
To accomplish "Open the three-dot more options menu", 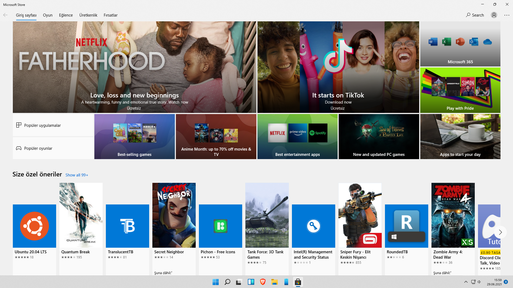I will [x=507, y=15].
